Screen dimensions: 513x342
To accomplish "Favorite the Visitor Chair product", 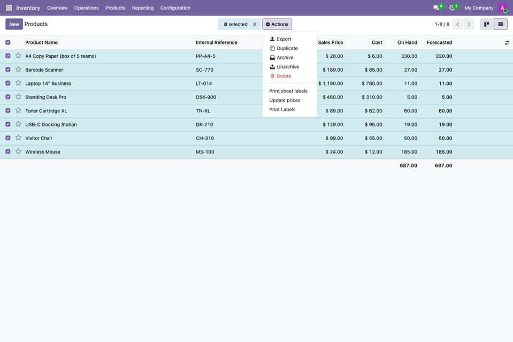I will pyautogui.click(x=18, y=138).
